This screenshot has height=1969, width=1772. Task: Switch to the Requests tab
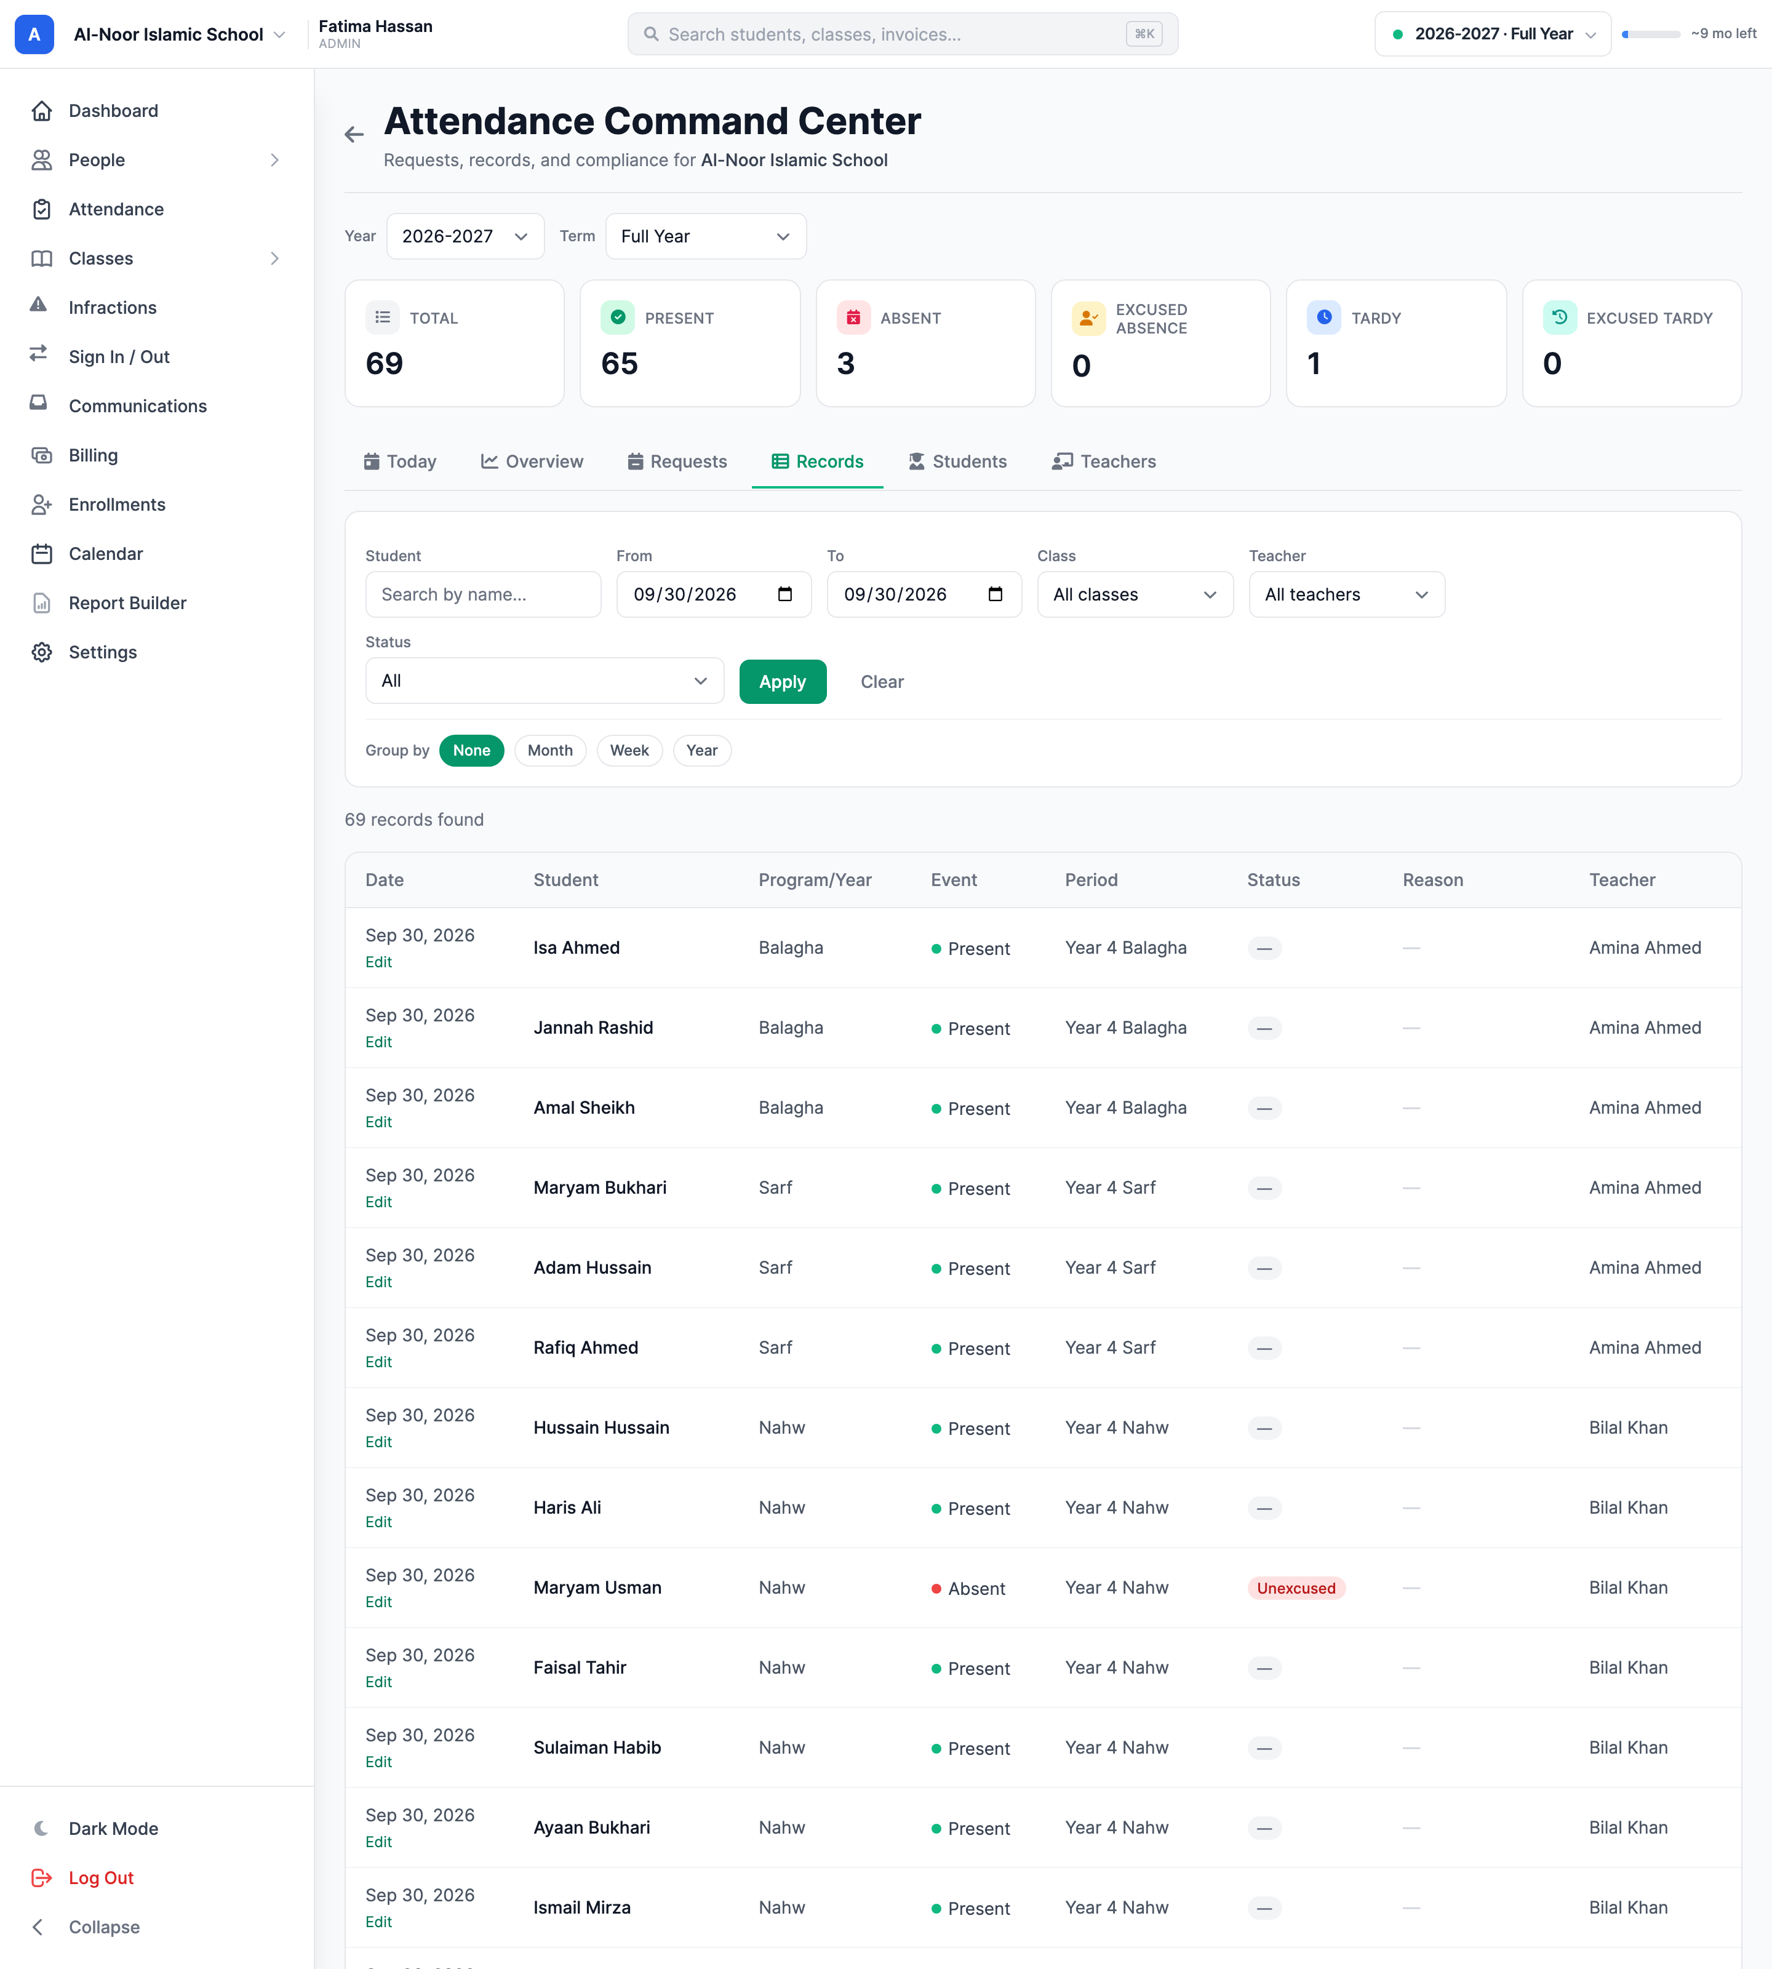(x=677, y=461)
